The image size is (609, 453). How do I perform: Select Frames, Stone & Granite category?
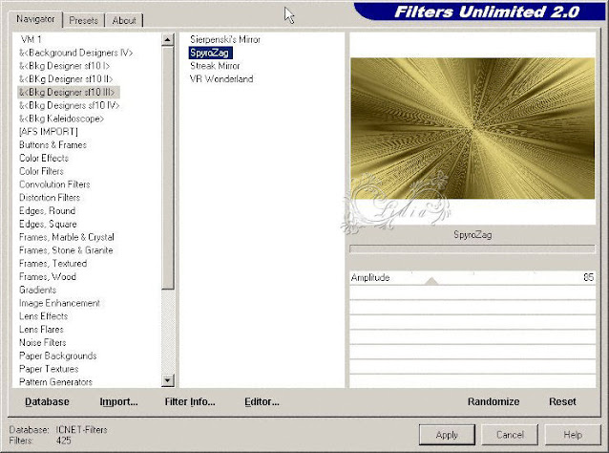(66, 250)
